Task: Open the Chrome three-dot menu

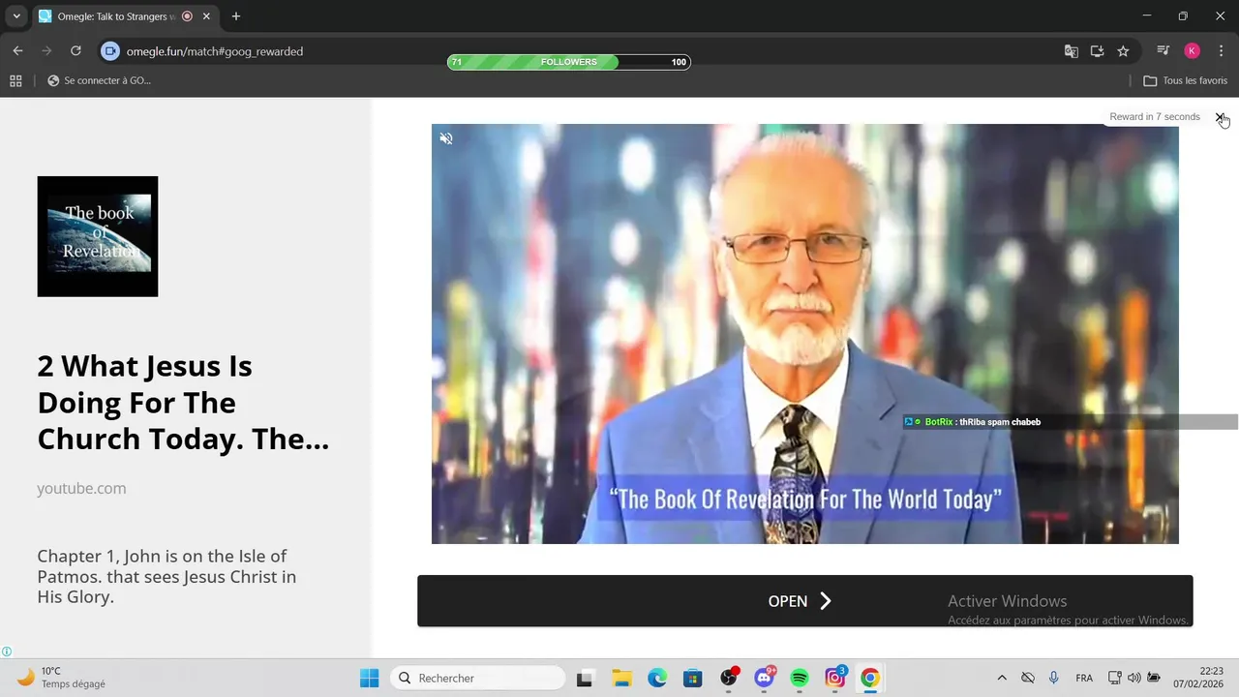Action: (x=1220, y=51)
